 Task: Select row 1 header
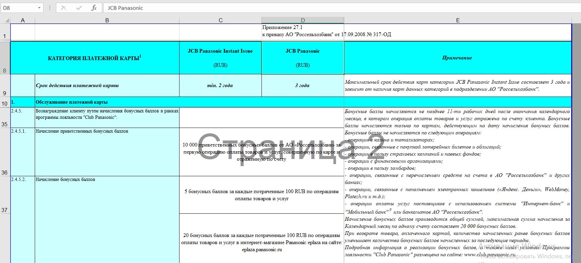pos(5,32)
